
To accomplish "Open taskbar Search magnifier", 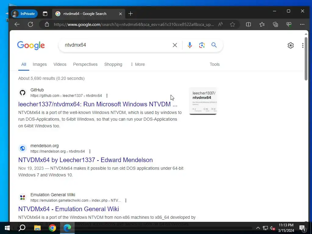I will click(22, 228).
